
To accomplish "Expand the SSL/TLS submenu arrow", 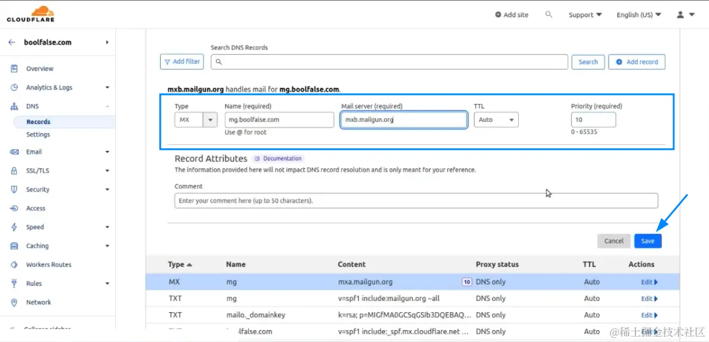I will coord(107,171).
